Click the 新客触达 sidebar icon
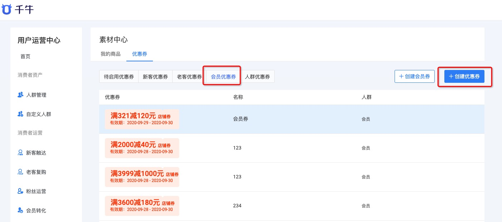Viewport: 502px width, 222px height. [x=20, y=153]
